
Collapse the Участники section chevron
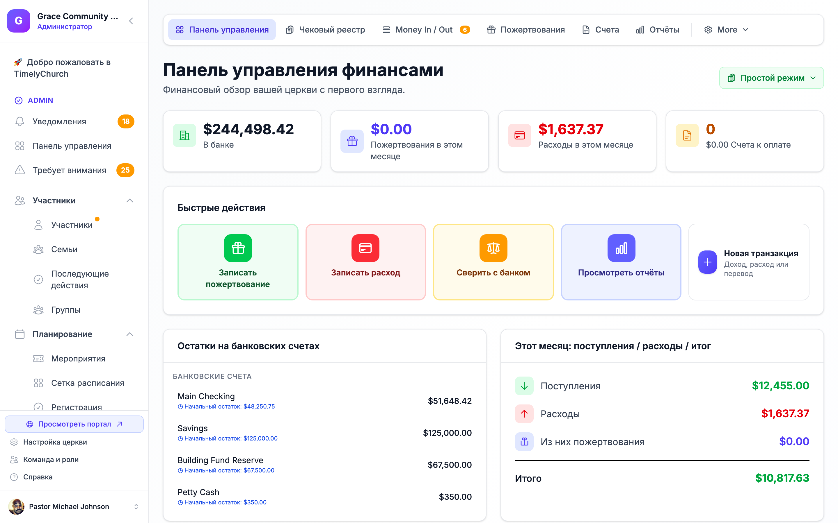click(x=130, y=200)
